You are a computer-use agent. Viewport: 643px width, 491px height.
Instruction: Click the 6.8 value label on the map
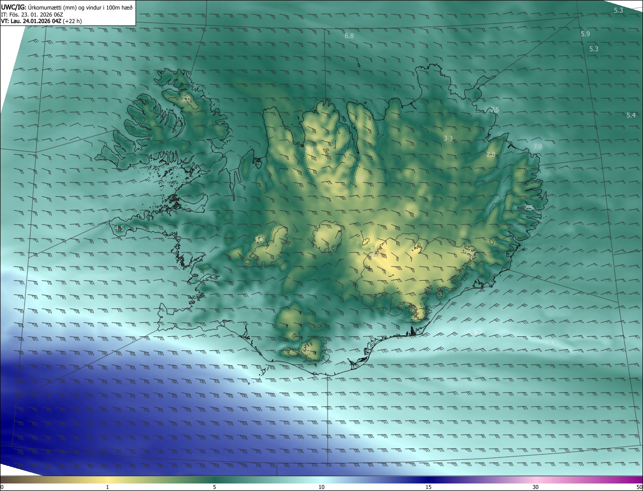[349, 36]
